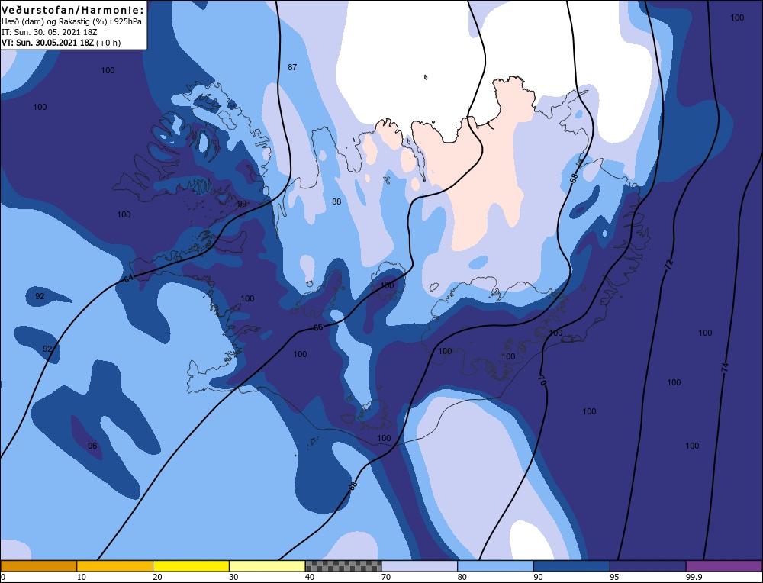
Task: Select the 'VT: Sun. 30.05.2021 18Z (+0 h)' line
Action: (61, 43)
